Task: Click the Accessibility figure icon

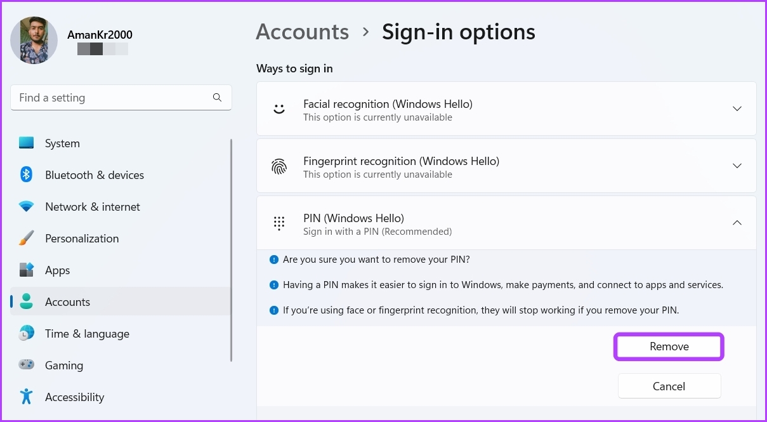Action: tap(26, 397)
